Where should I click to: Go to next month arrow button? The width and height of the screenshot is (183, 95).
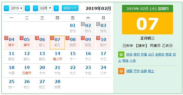(56, 8)
